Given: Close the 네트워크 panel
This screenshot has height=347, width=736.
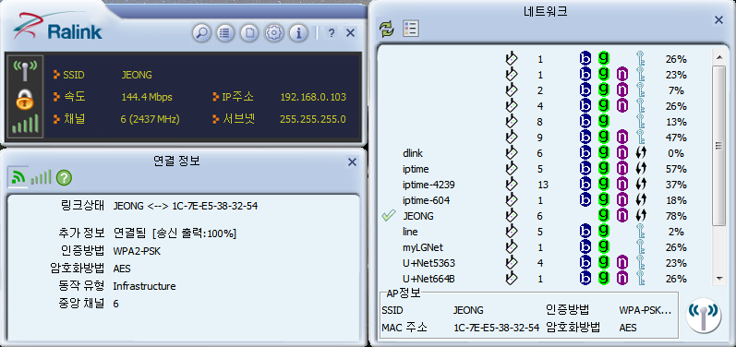Looking at the screenshot, I should point(718,20).
